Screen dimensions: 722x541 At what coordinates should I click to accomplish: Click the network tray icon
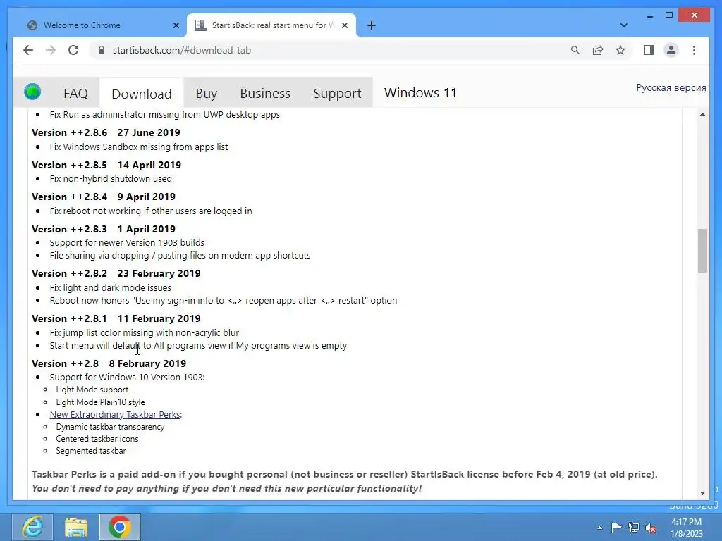tap(634, 527)
